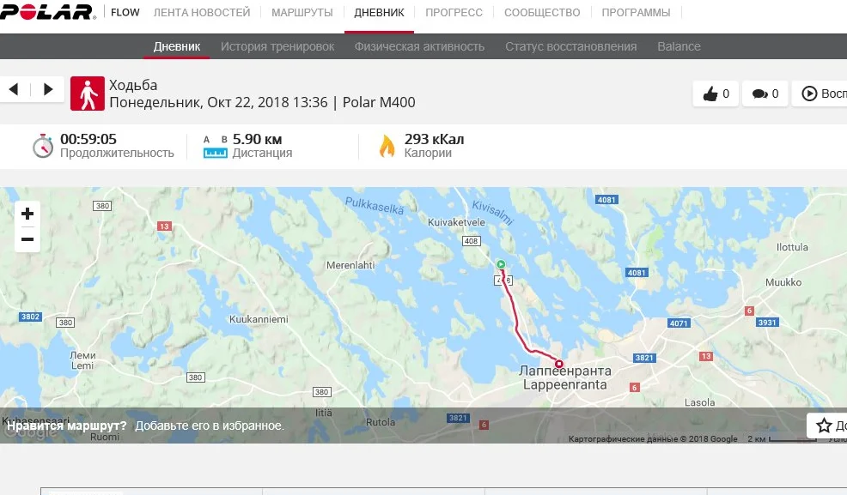This screenshot has height=495, width=847.
Task: Click the red walking sport icon
Action: coord(88,94)
